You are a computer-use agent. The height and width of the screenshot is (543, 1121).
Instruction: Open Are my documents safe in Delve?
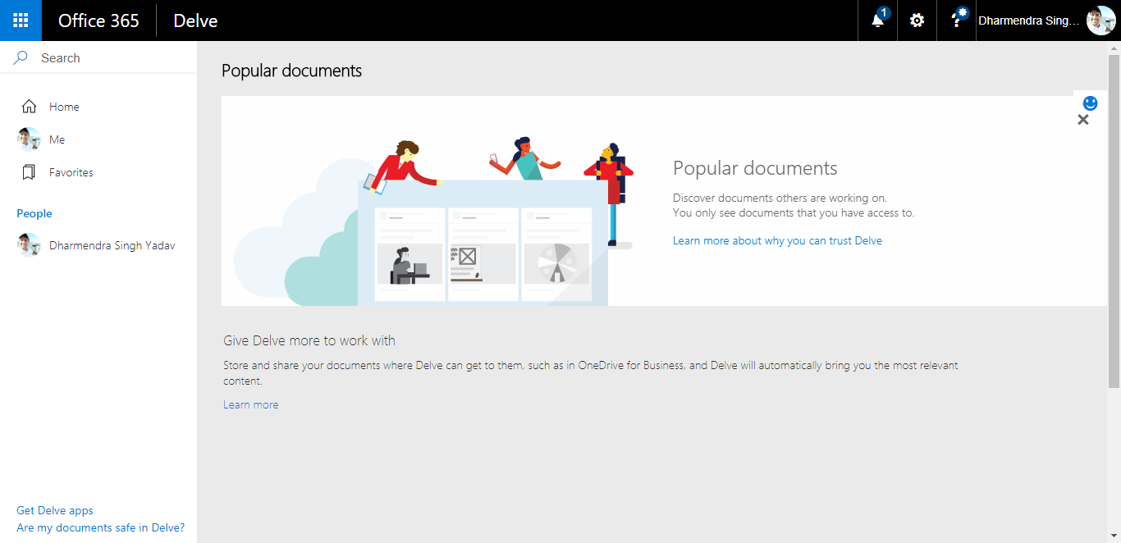click(x=101, y=527)
